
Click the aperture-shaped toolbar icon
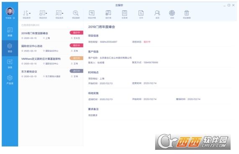[172, 13]
